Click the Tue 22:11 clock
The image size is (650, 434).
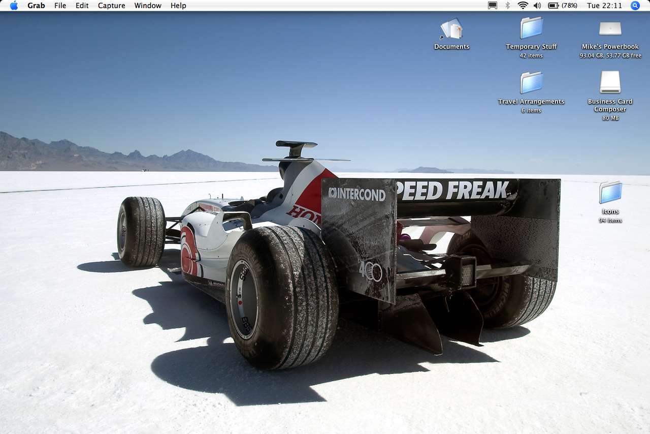[604, 6]
